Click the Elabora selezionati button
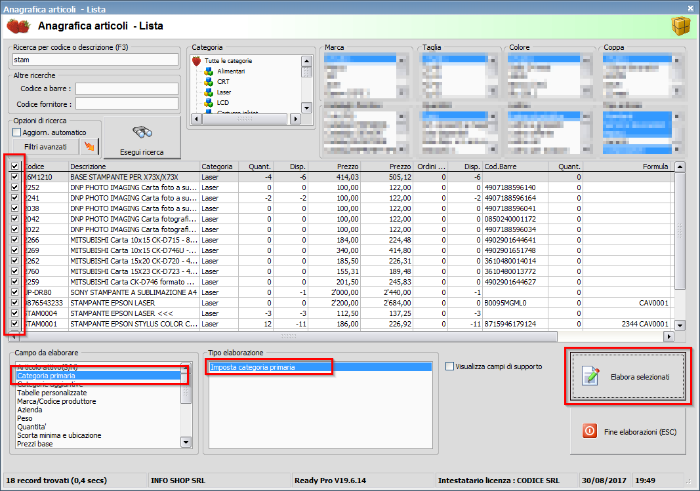This screenshot has width=700, height=491. click(x=628, y=377)
